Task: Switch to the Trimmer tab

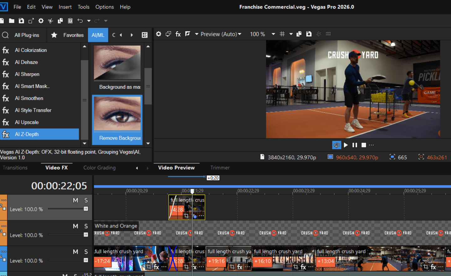Action: pos(220,168)
